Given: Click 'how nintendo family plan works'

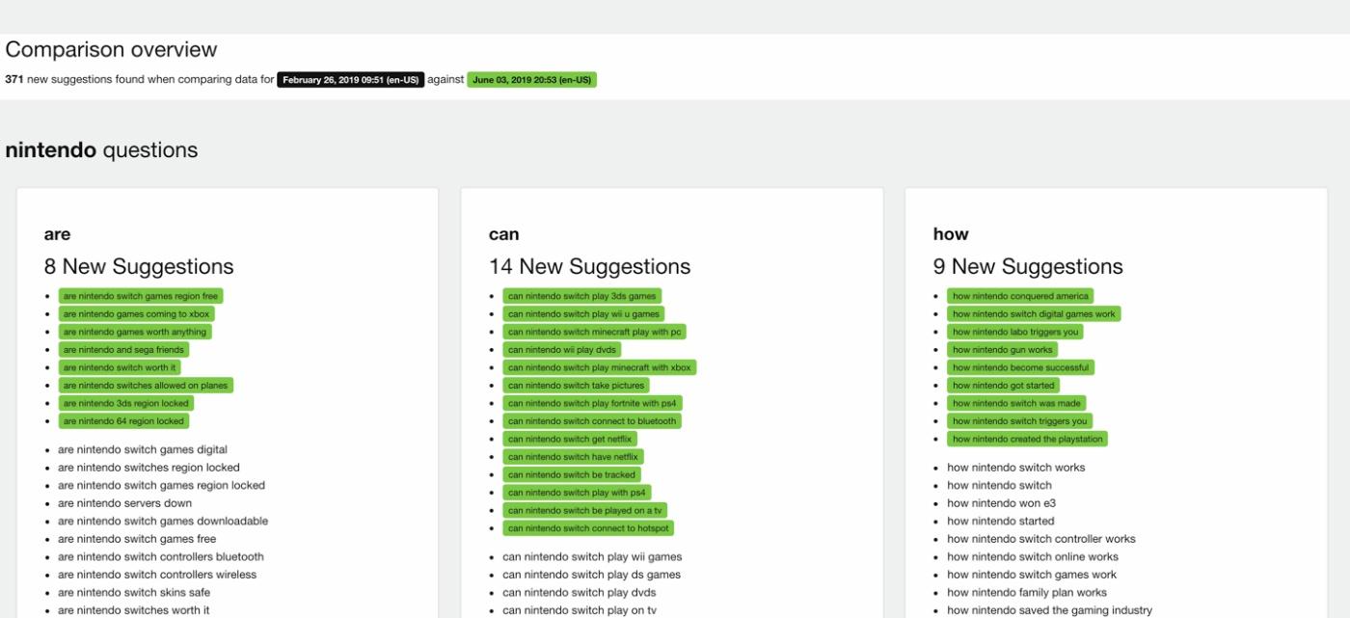Looking at the screenshot, I should tap(1027, 592).
